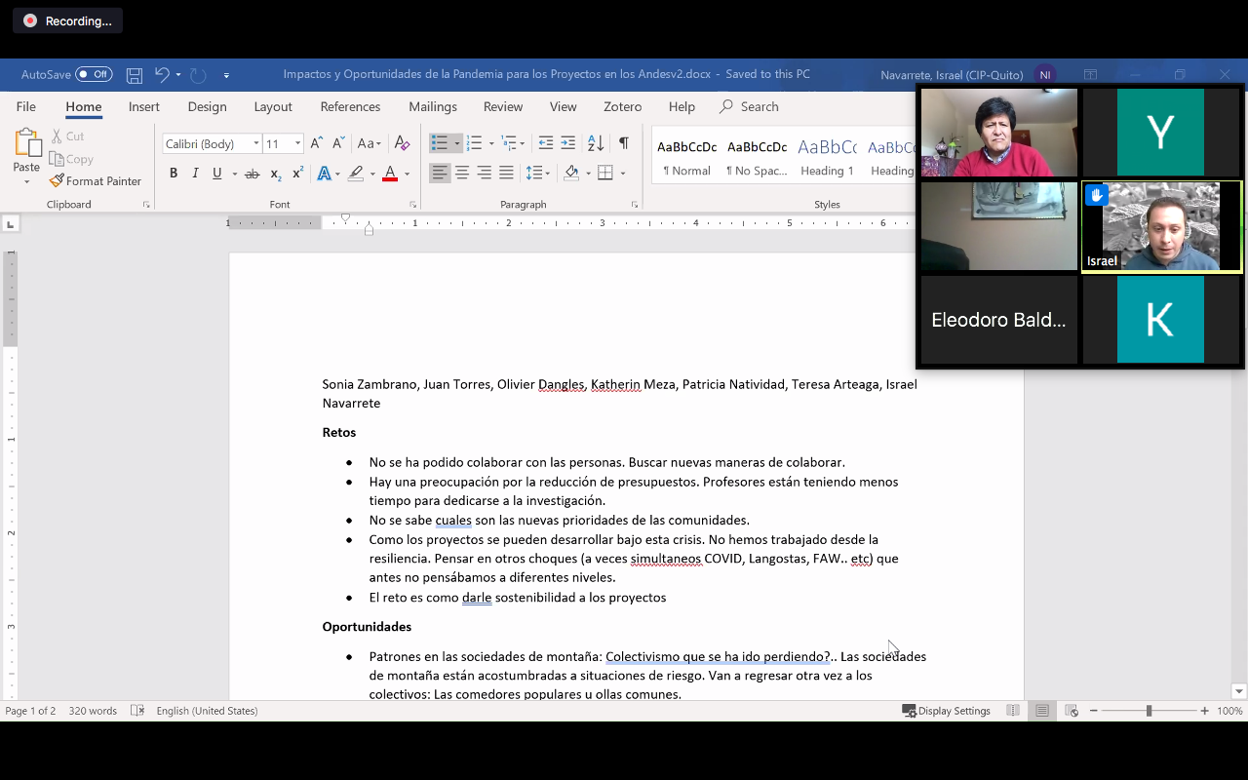Screen dimensions: 1248x780
Task: Toggle show paragraph marks
Action: (623, 143)
